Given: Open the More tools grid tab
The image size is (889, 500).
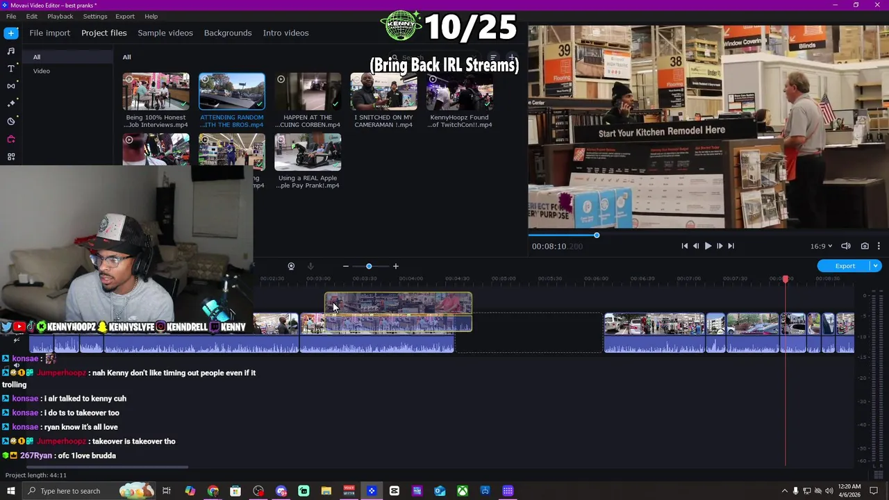Looking at the screenshot, I should (x=11, y=157).
